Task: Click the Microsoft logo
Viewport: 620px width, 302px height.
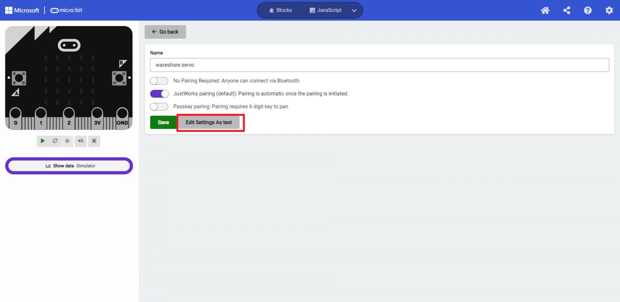Action: coord(22,10)
